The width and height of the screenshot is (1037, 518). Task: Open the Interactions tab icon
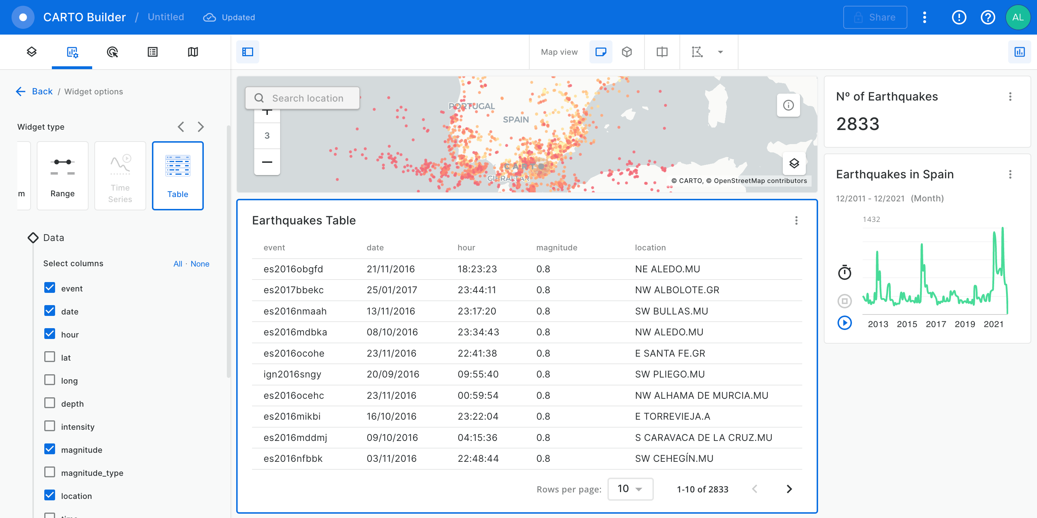click(112, 52)
